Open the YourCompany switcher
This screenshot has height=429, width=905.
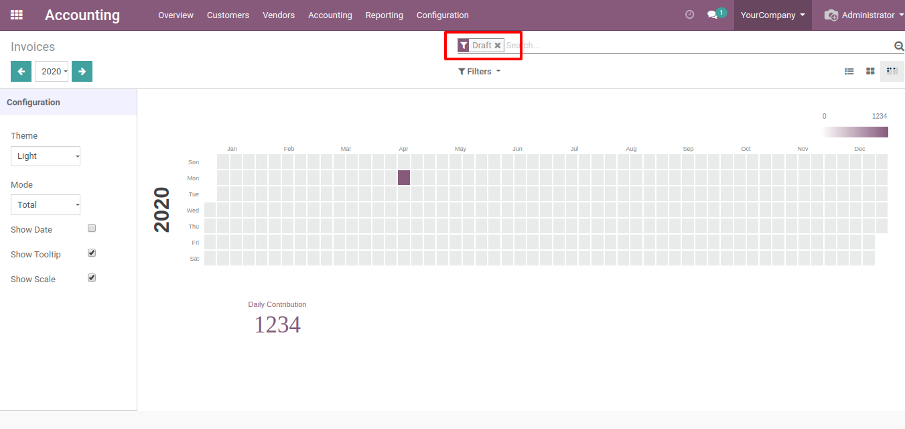pyautogui.click(x=772, y=15)
